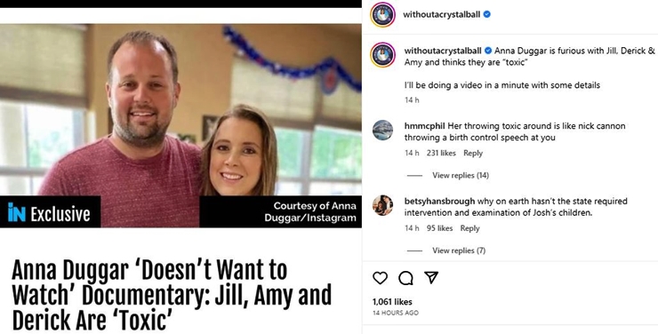This screenshot has height=334, width=658.
Task: Open withoutacrystalball profile picture in header
Action: (382, 15)
